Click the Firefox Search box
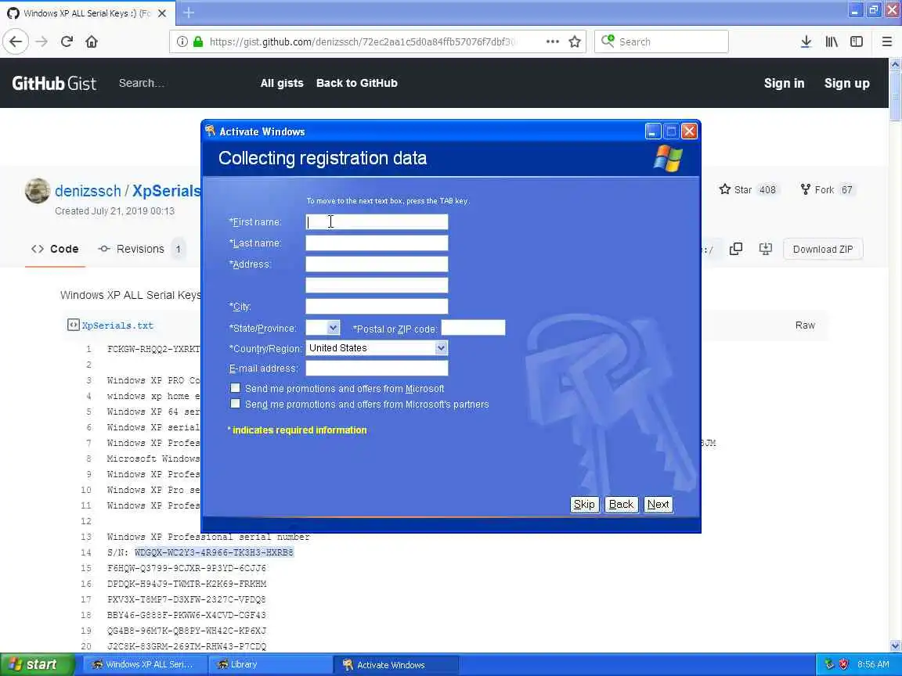This screenshot has width=902, height=676. click(x=662, y=41)
